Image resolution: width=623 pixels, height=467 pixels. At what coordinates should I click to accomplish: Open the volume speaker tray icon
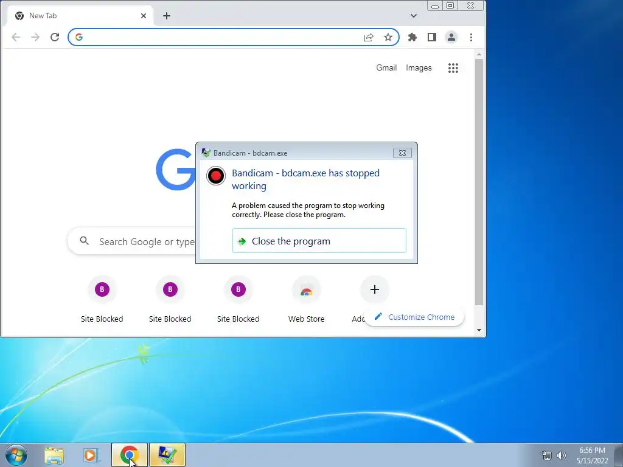tap(562, 455)
